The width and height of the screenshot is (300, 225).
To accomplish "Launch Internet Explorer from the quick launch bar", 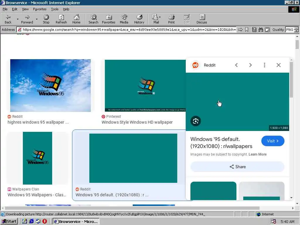I will click(x=31, y=221).
